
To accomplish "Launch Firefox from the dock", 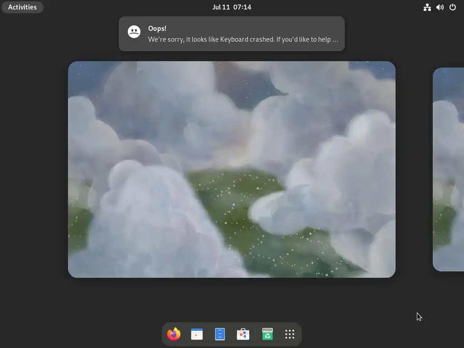I will 174,334.
